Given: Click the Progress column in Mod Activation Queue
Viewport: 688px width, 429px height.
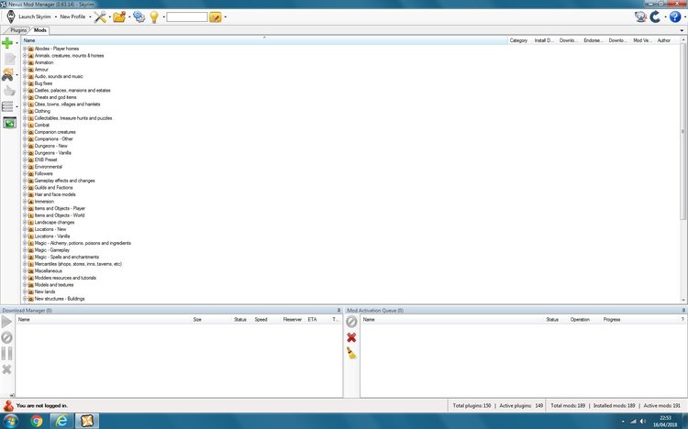Looking at the screenshot, I should pyautogui.click(x=612, y=319).
